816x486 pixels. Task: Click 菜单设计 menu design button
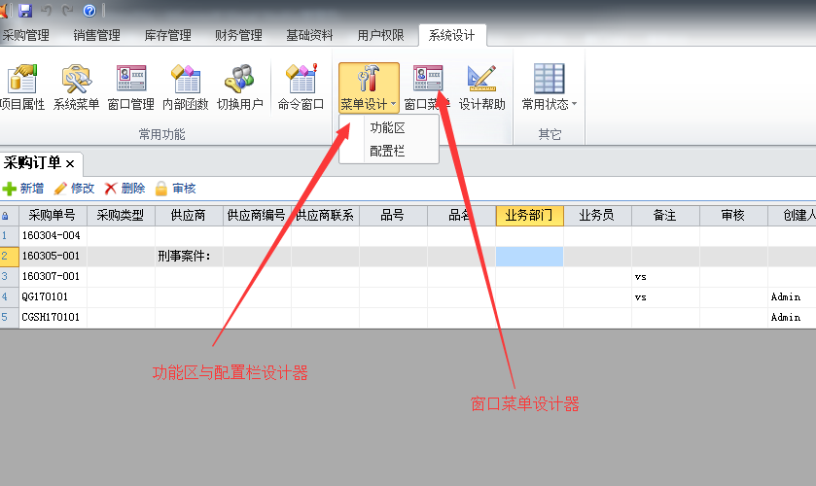369,87
